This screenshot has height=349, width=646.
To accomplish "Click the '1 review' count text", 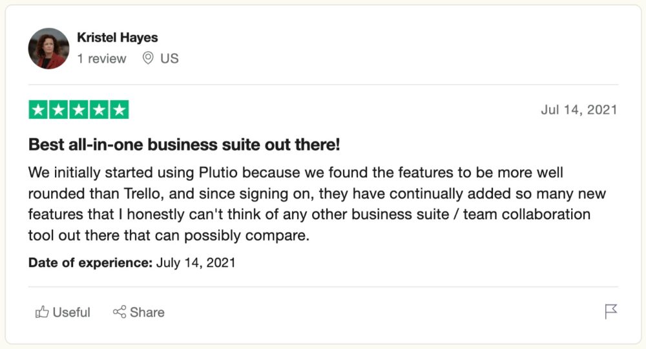I will (102, 59).
